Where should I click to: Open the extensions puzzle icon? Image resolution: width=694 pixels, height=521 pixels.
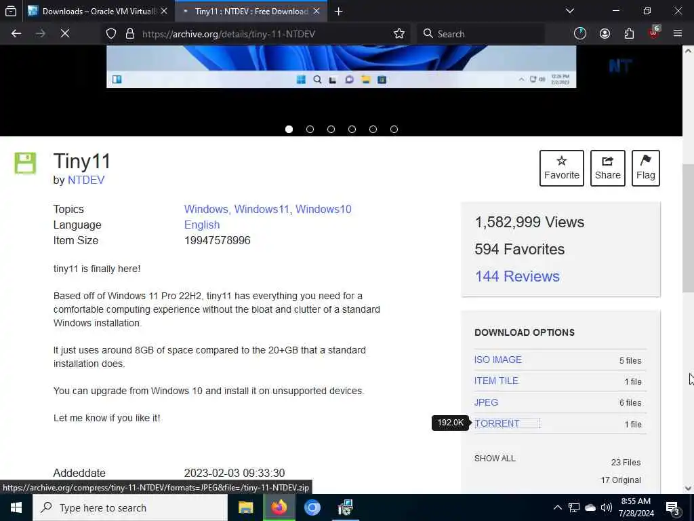(x=629, y=34)
